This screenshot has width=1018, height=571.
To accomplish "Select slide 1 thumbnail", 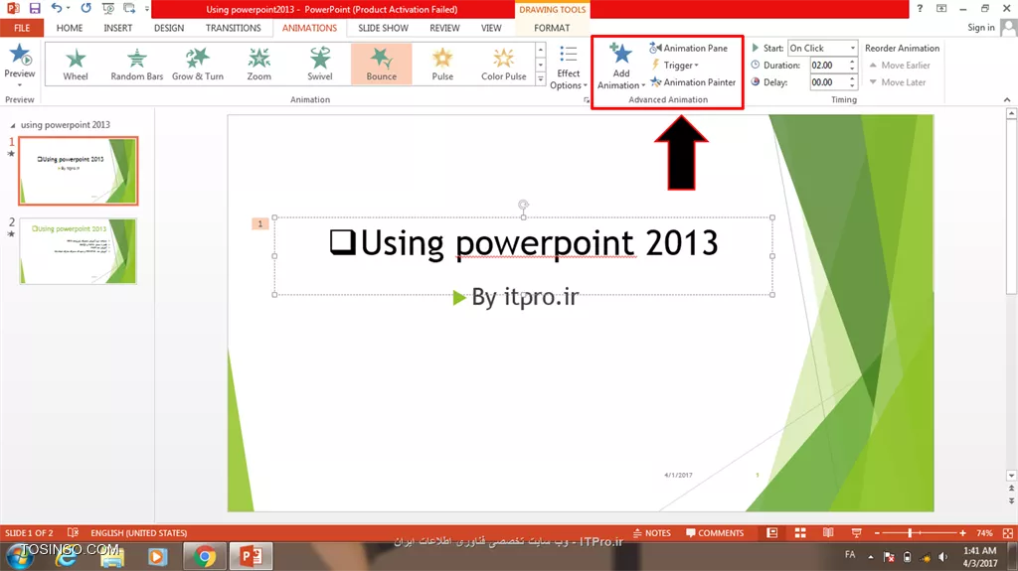I will tap(78, 171).
